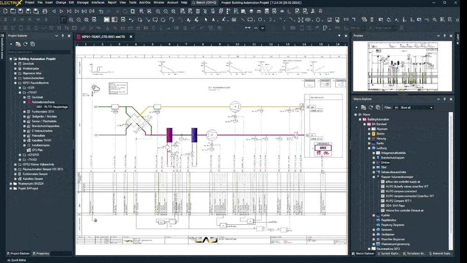Select 'AU-FO dampers connected' macro item
This screenshot has width=467, height=263.
click(x=401, y=191)
